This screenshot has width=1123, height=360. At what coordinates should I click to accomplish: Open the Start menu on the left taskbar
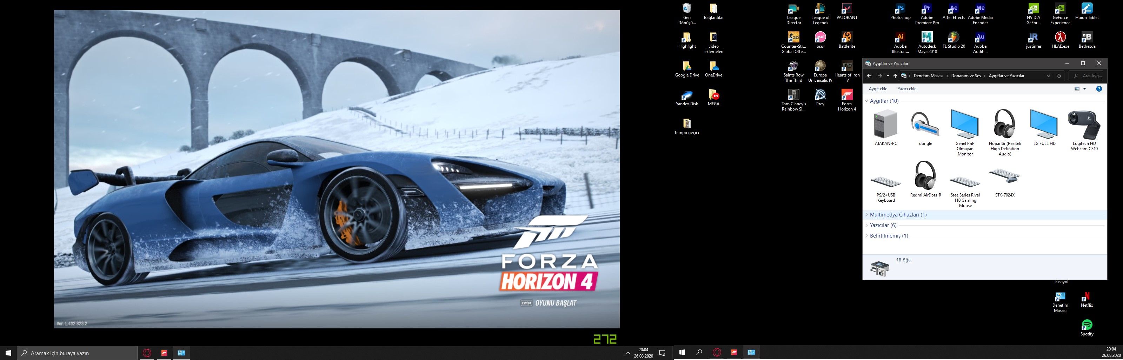click(x=8, y=353)
